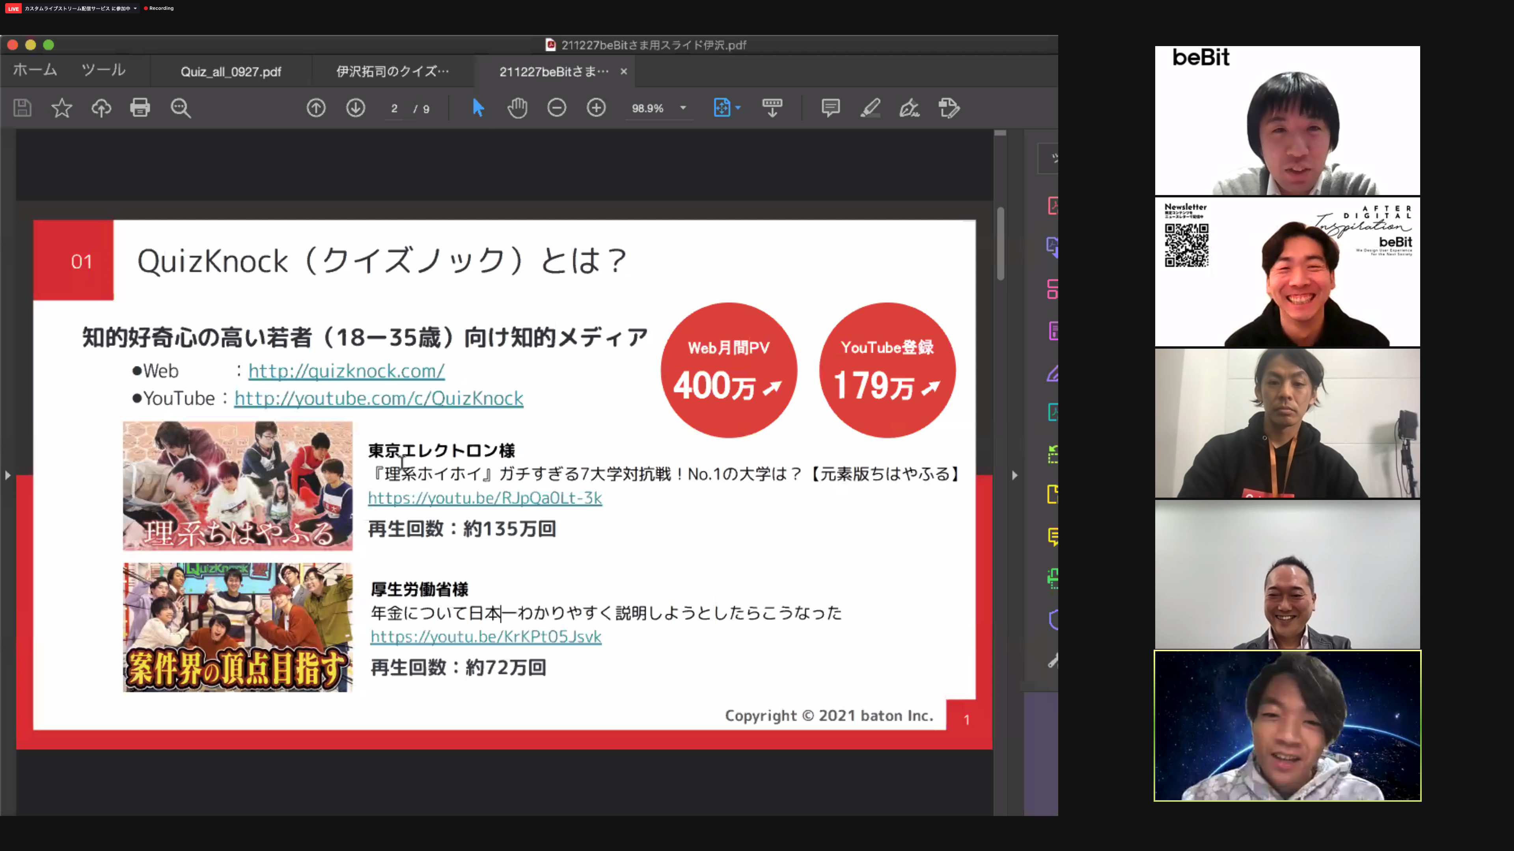Star the document to add to favorites
Viewport: 1514px width, 851px height.
pyautogui.click(x=62, y=108)
